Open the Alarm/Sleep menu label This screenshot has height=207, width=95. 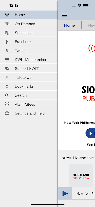tap(25, 104)
